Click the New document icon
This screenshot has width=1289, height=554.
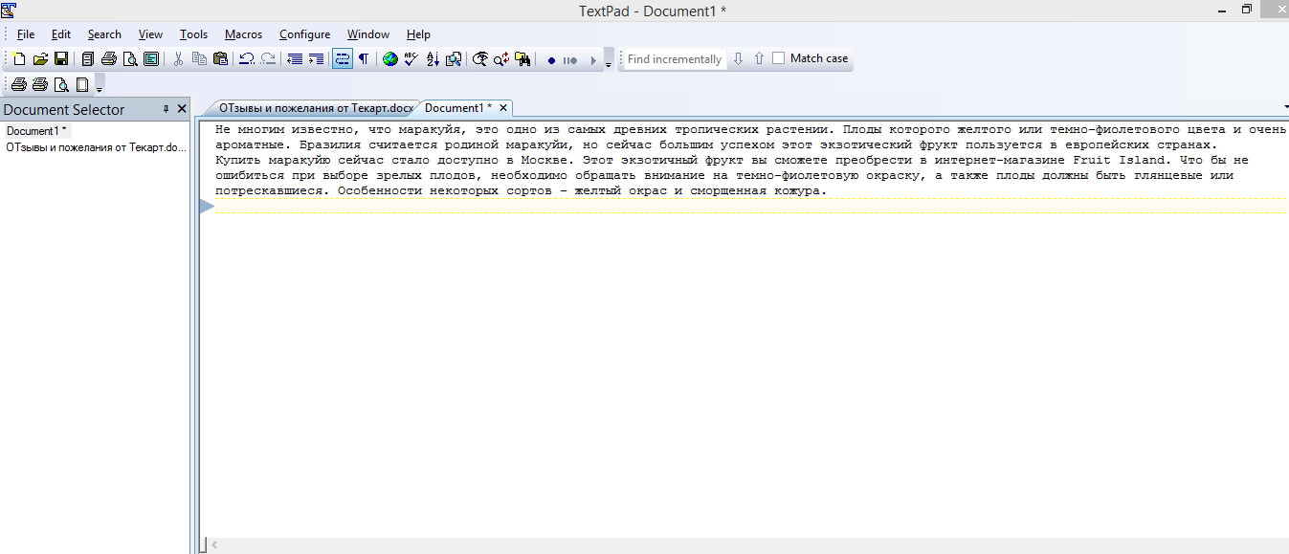click(x=19, y=59)
